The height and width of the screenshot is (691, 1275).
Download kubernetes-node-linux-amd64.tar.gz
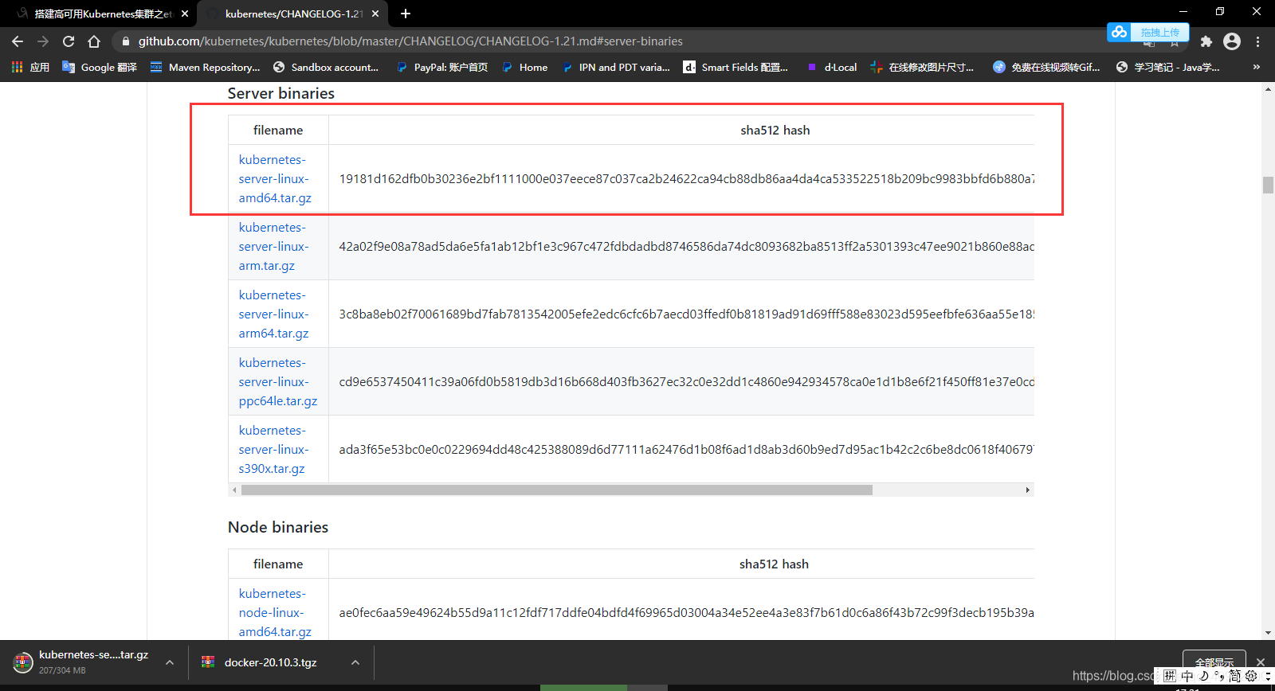(275, 613)
